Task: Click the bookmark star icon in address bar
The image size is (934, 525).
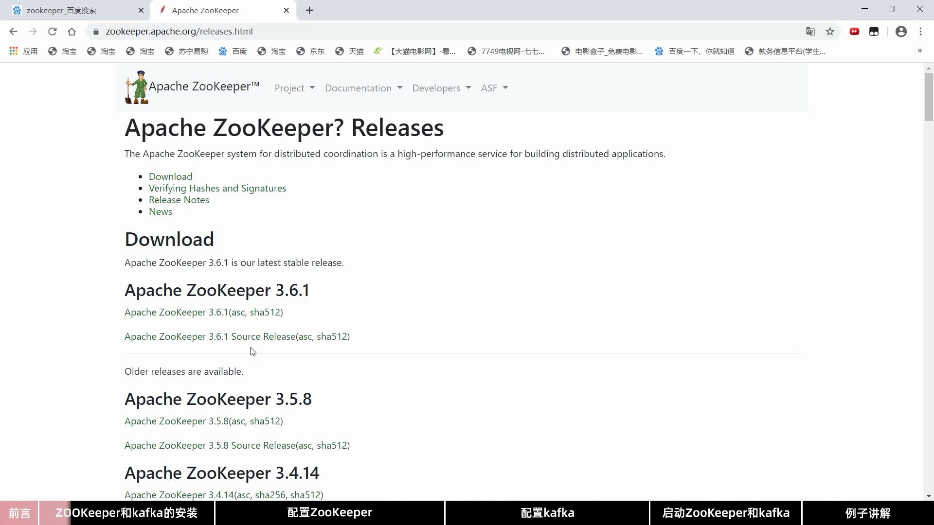Action: pyautogui.click(x=830, y=32)
